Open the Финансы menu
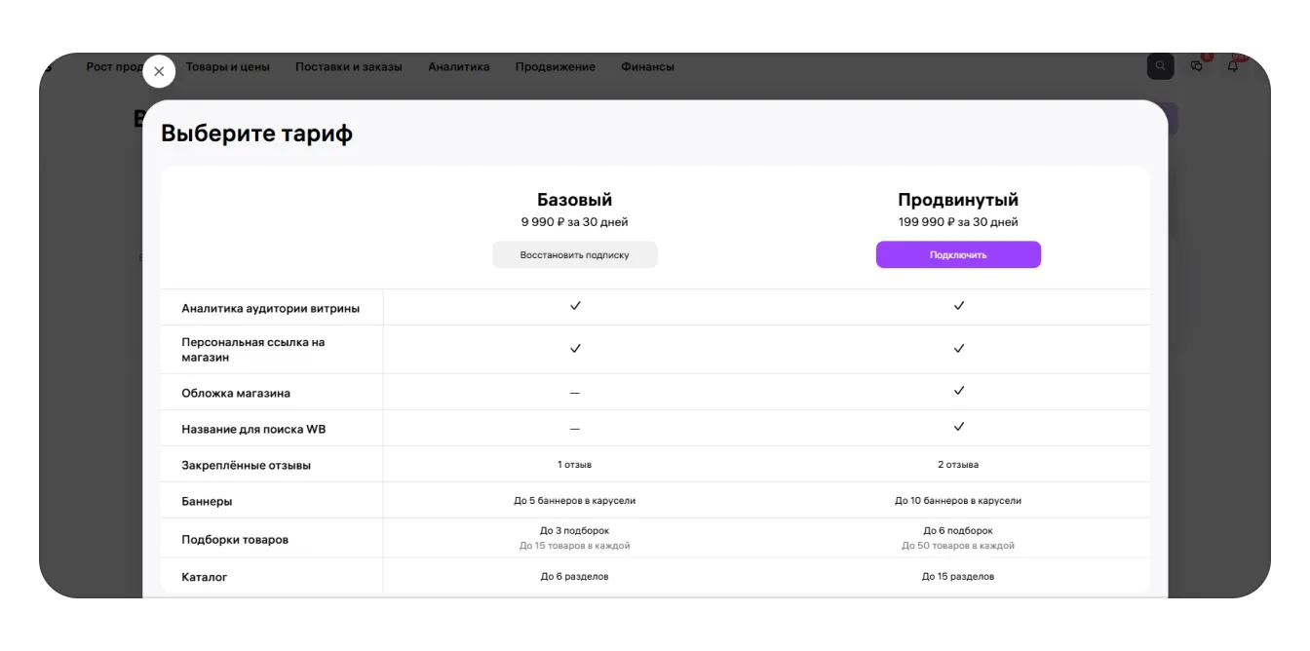1310x651 pixels. 647,67
